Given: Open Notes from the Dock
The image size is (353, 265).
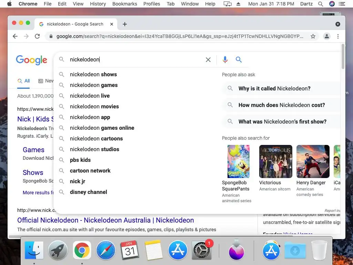Looking at the screenshot, I should coord(153,250).
